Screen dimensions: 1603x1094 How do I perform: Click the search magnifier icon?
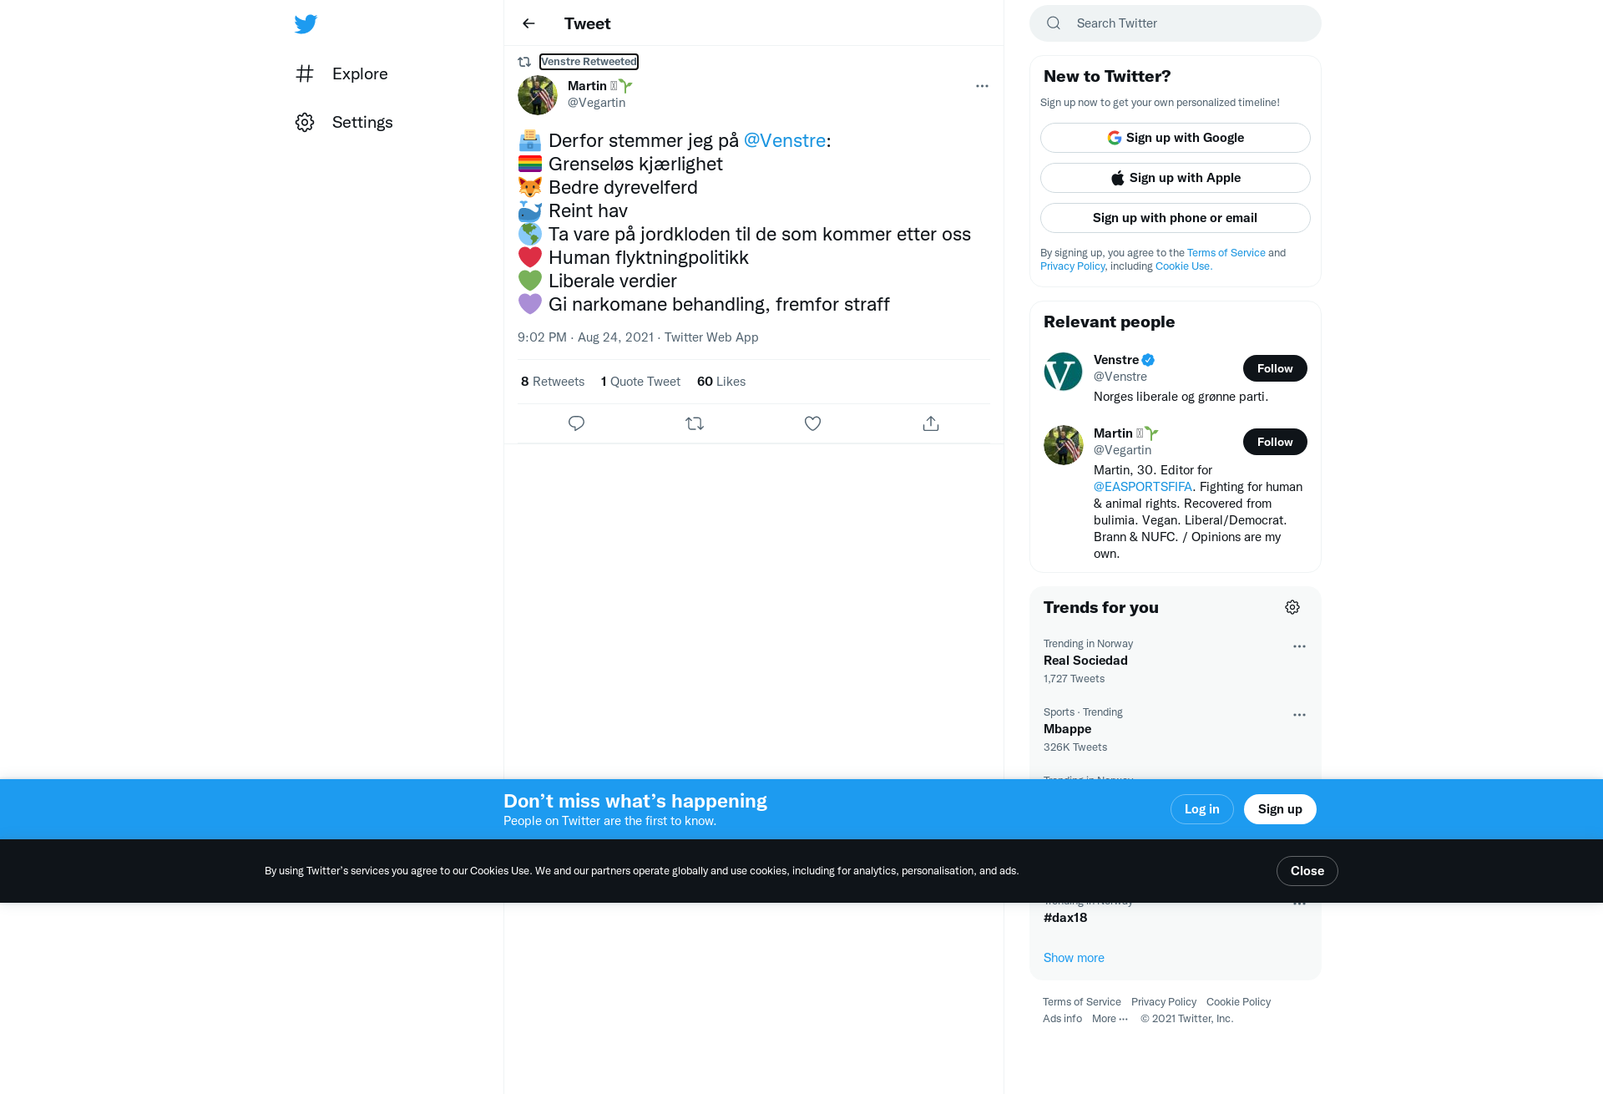[1054, 23]
